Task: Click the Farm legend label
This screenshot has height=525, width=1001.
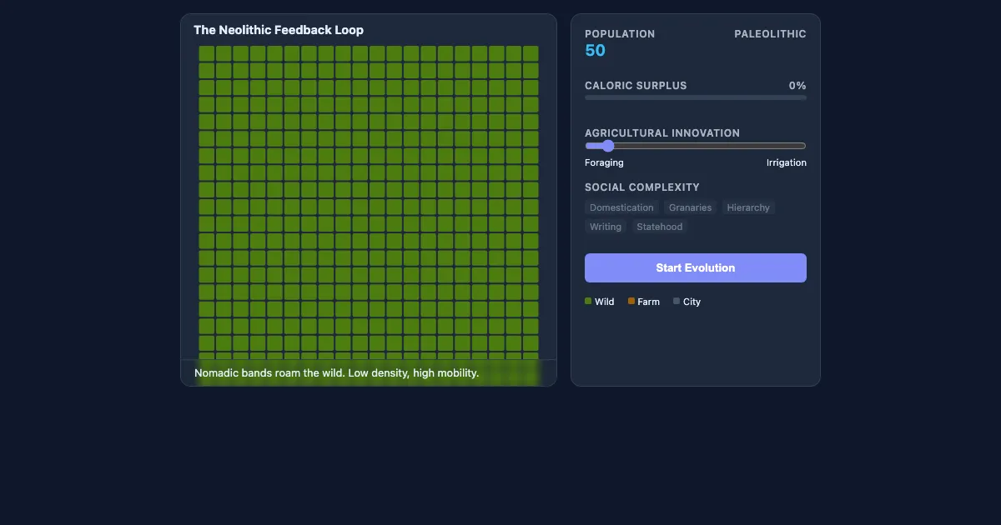Action: [649, 302]
